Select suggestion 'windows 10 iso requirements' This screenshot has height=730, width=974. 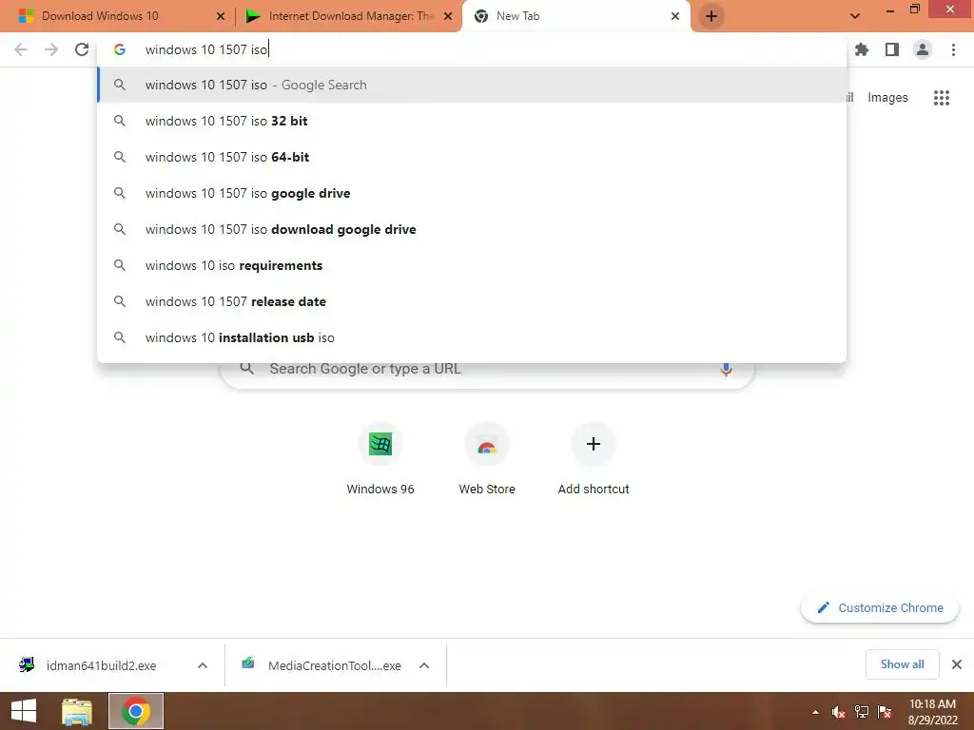pyautogui.click(x=472, y=265)
